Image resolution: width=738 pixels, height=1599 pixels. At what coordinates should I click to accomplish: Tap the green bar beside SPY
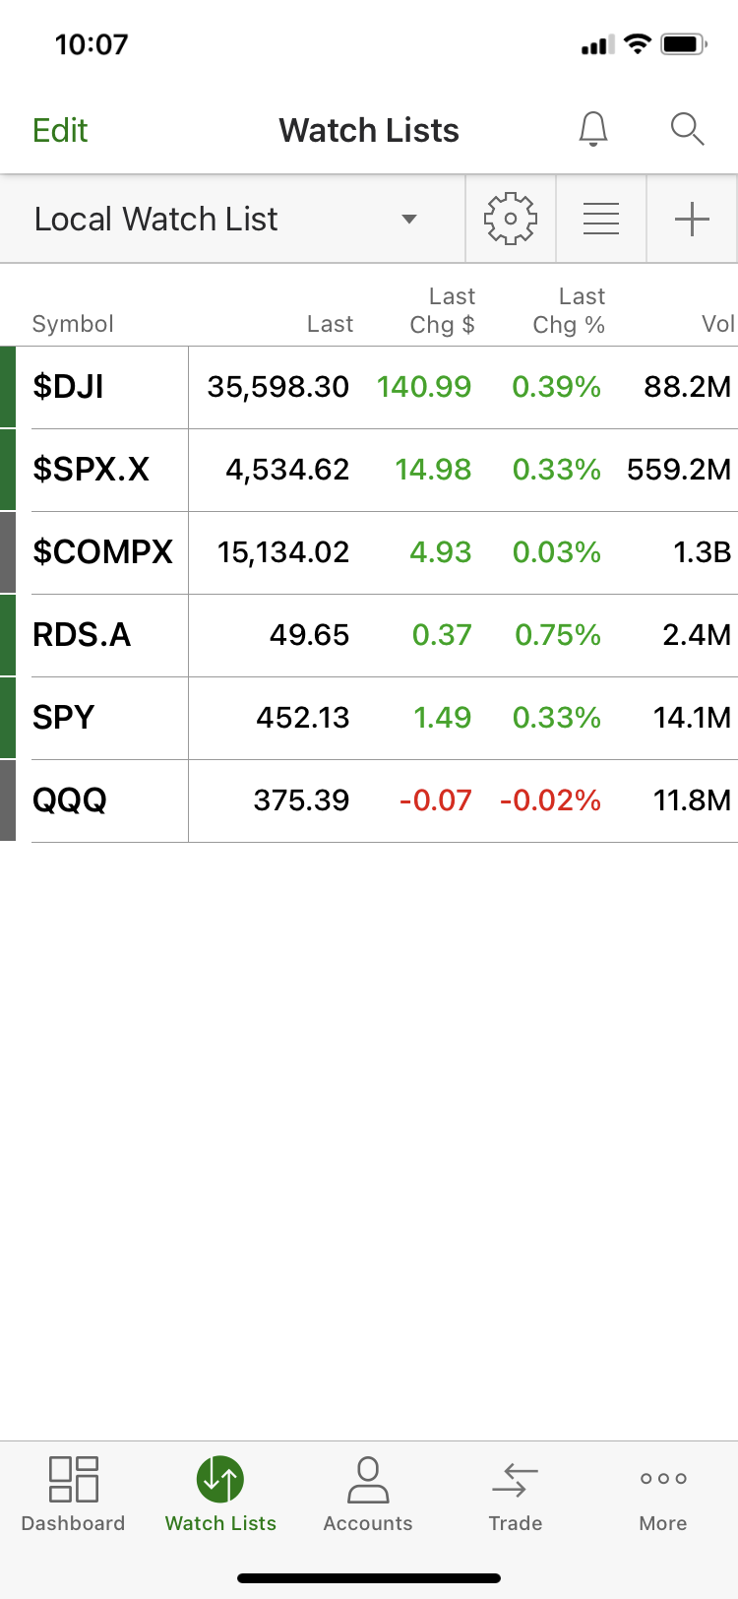click(x=8, y=718)
